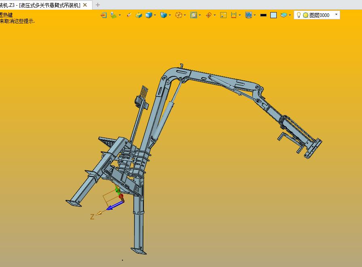This screenshot has width=362, height=267.
Task: Open dropdown arrow beside monitor display icon
Action: coord(255,15)
